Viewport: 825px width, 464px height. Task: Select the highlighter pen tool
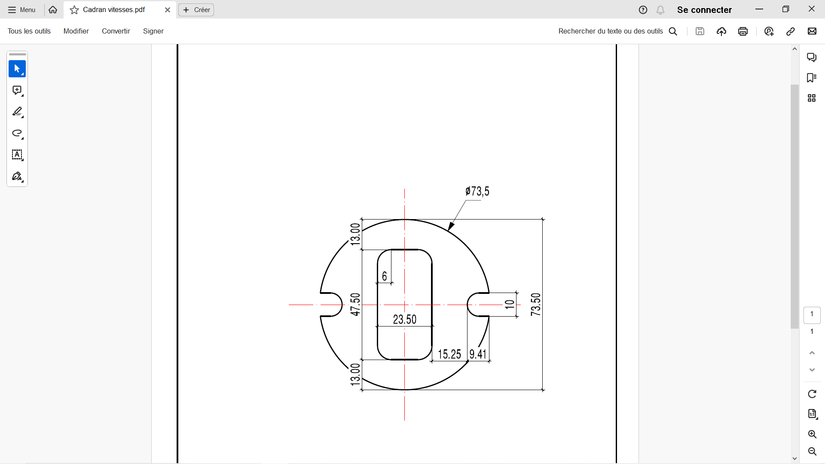point(17,112)
